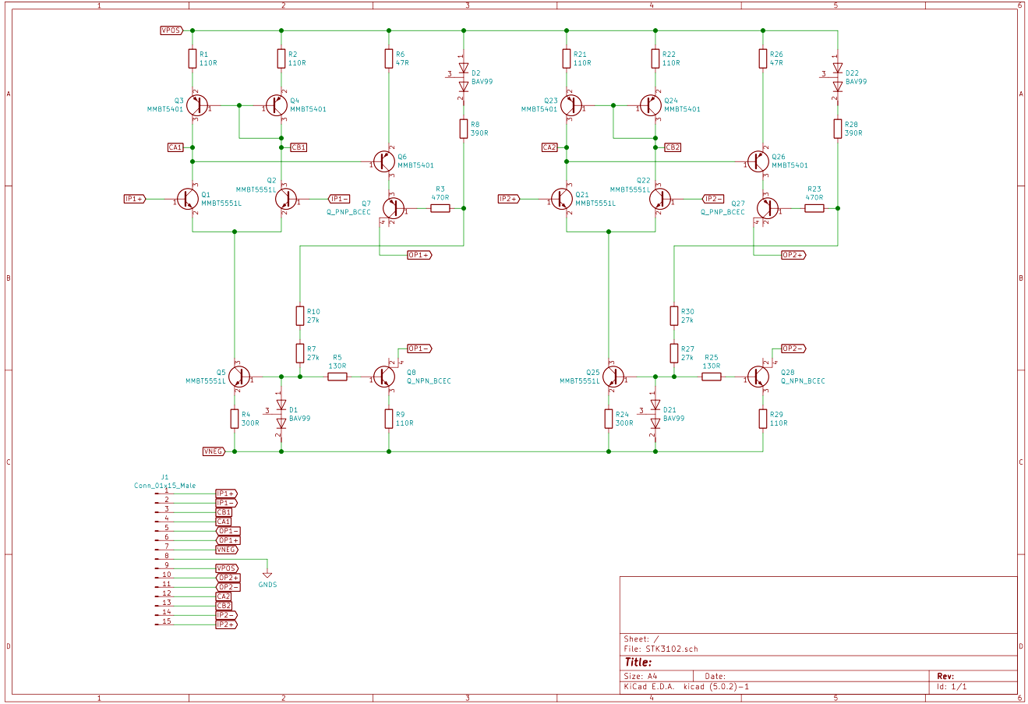Viewport: 1028px width, 704px height.
Task: Select transistor Q5 MMBT5551L symbol
Action: click(239, 377)
